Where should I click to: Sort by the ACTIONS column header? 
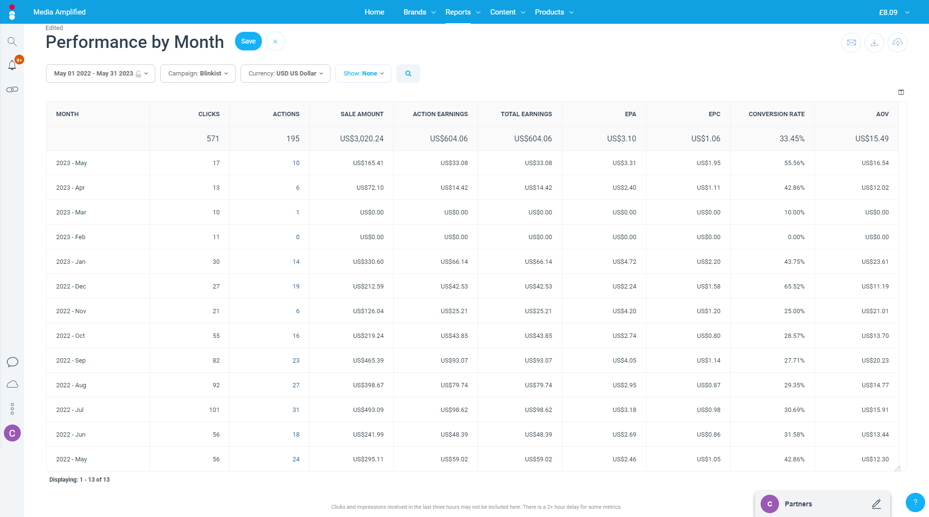pyautogui.click(x=285, y=114)
